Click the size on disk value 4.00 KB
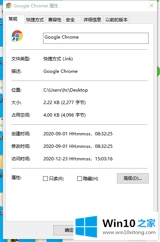The height and width of the screenshot is (242, 160). point(64,115)
